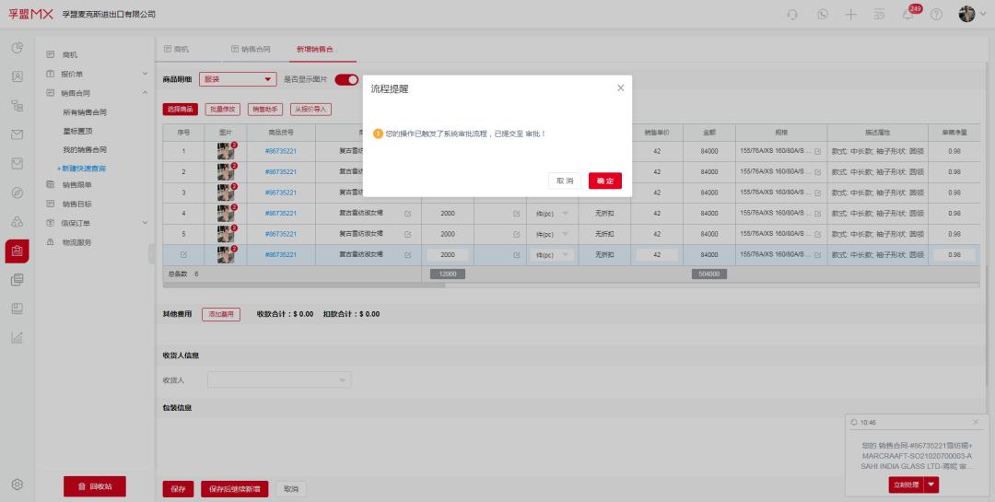995x502 pixels.
Task: Toggle the 是否显示图片 switch
Action: point(346,79)
